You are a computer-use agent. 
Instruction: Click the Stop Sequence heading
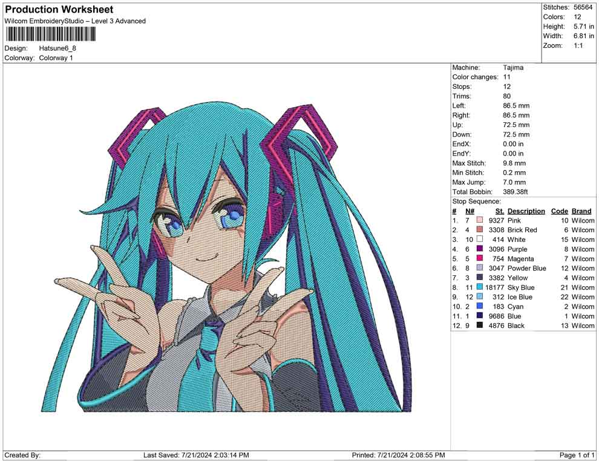(x=476, y=201)
